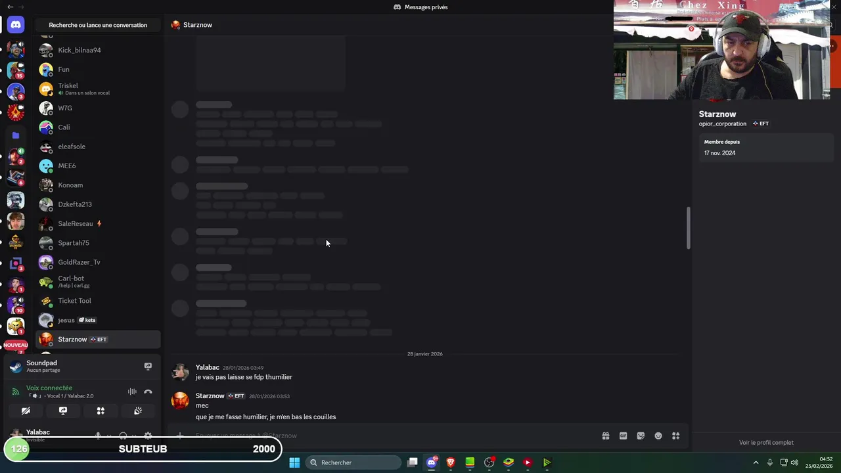841x473 pixels.
Task: Open Carl-bot direct message
Action: pyautogui.click(x=98, y=281)
